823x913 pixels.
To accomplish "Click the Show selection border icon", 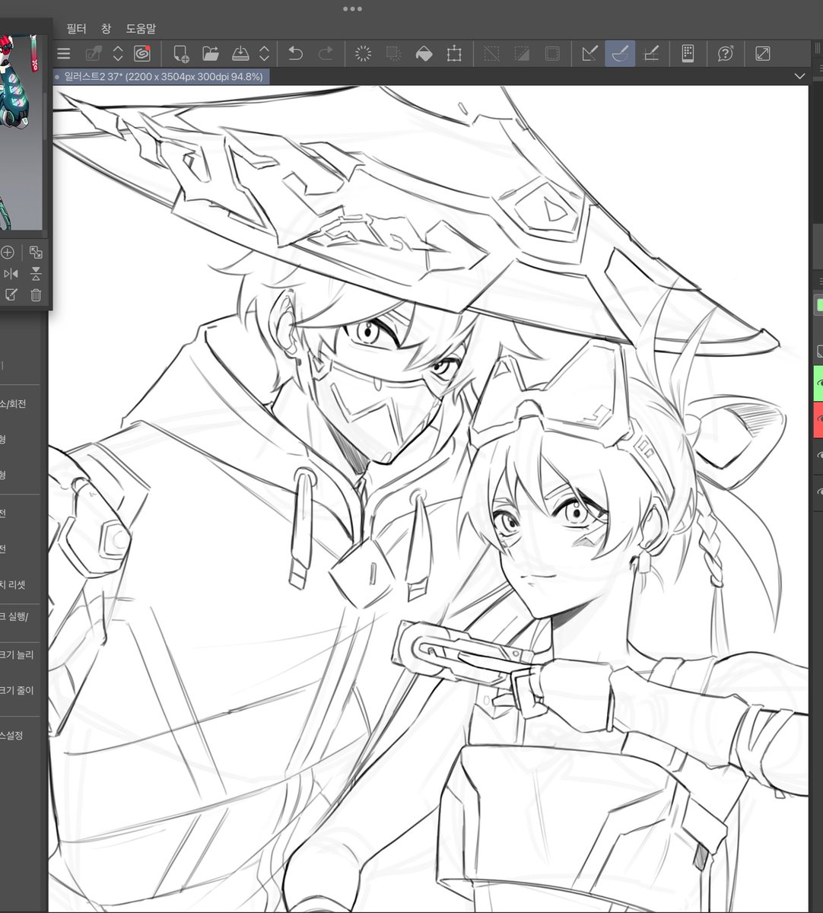I will pyautogui.click(x=552, y=53).
